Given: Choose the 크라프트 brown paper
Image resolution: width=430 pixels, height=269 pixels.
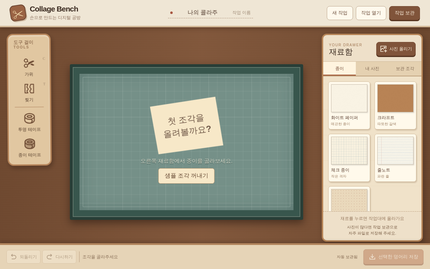Looking at the screenshot, I should 395,105.
